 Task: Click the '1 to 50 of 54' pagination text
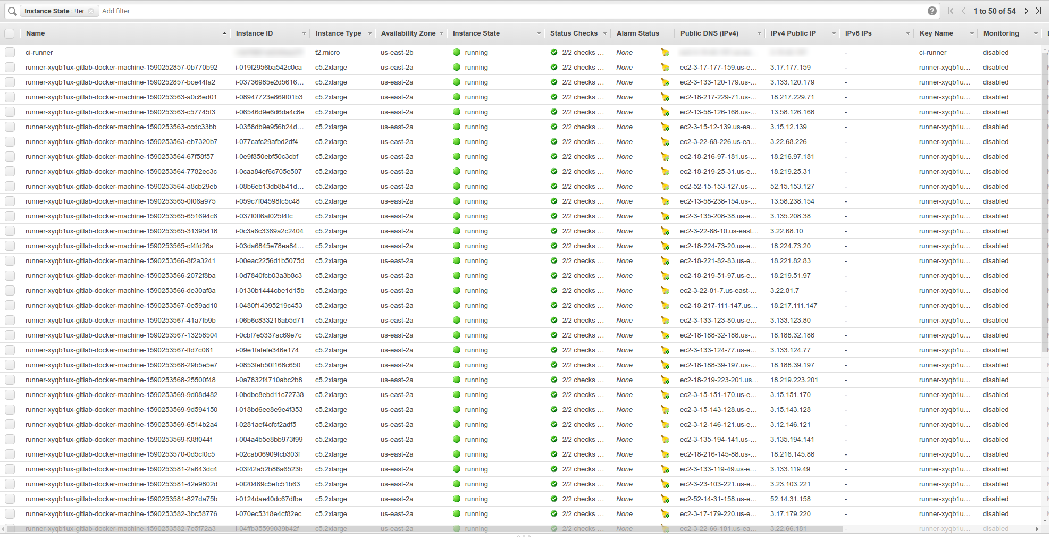pyautogui.click(x=994, y=11)
